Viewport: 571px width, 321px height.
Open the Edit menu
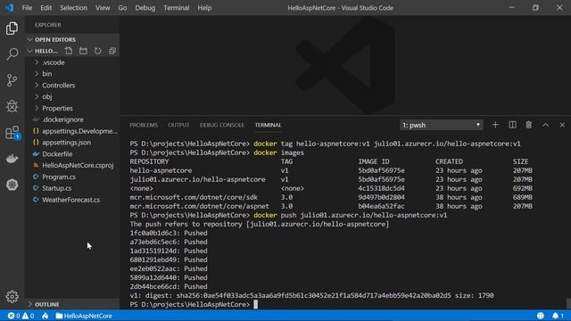point(46,8)
